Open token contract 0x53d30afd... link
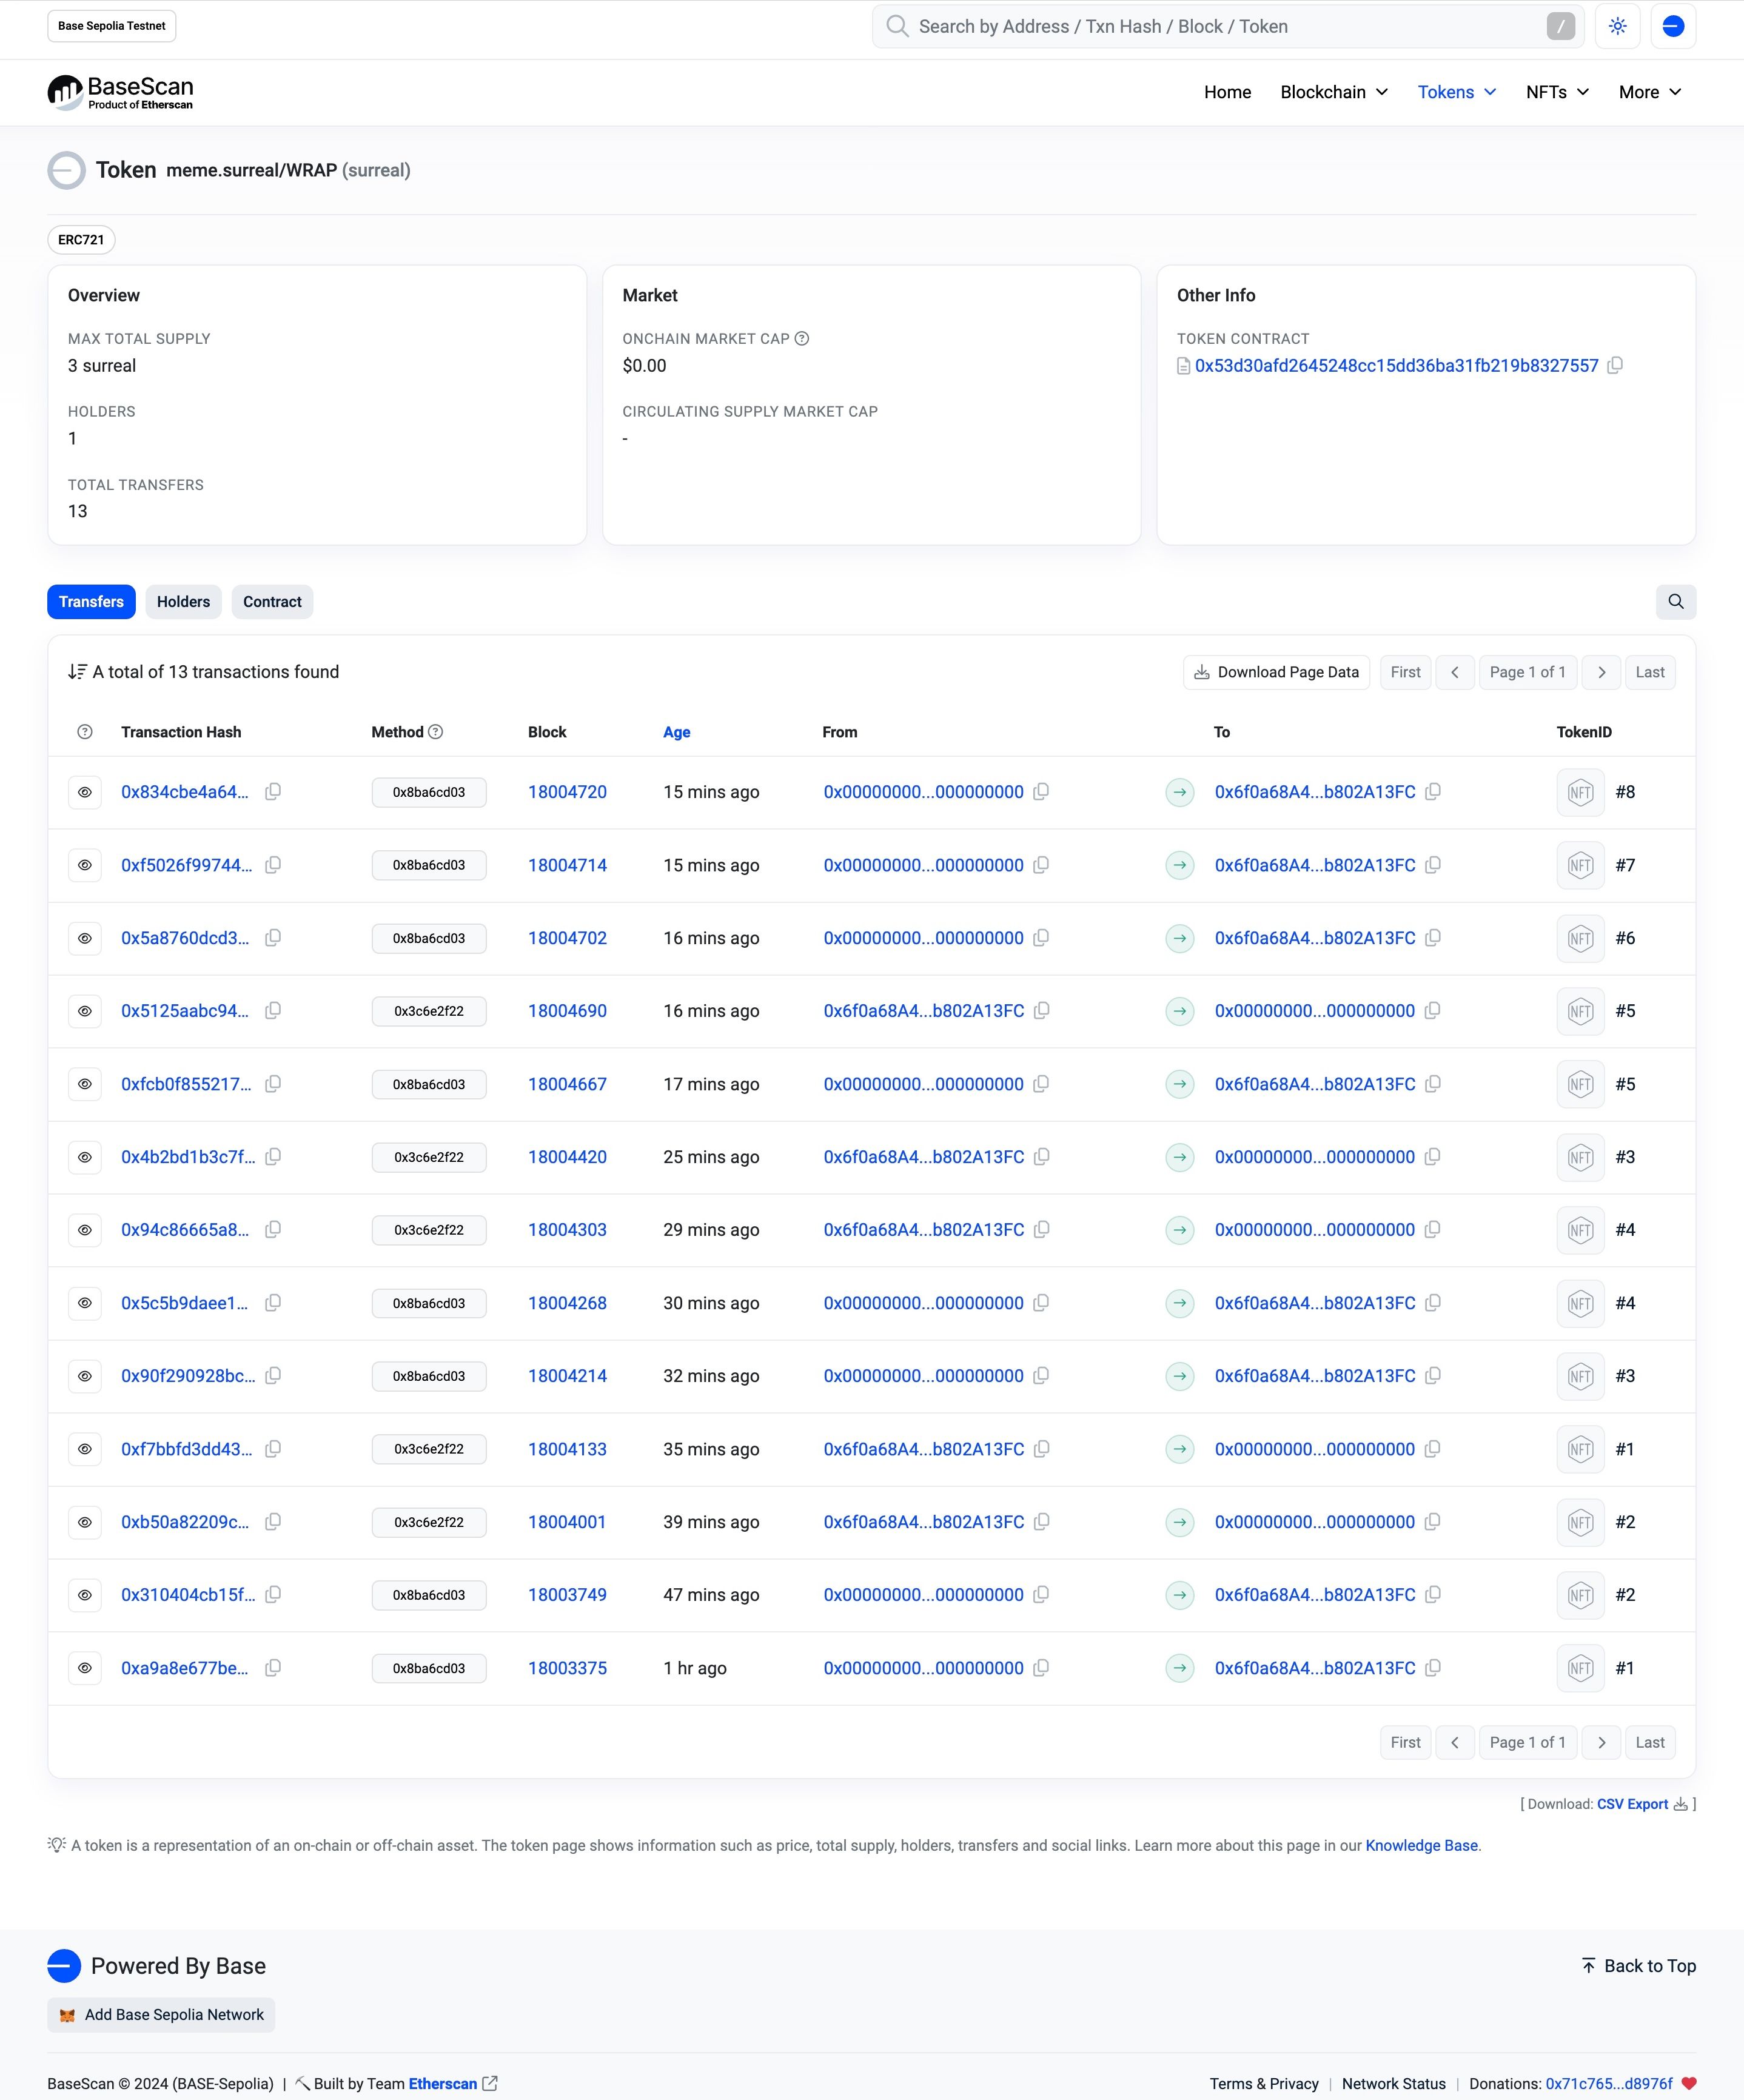The image size is (1744, 2100). pos(1396,366)
